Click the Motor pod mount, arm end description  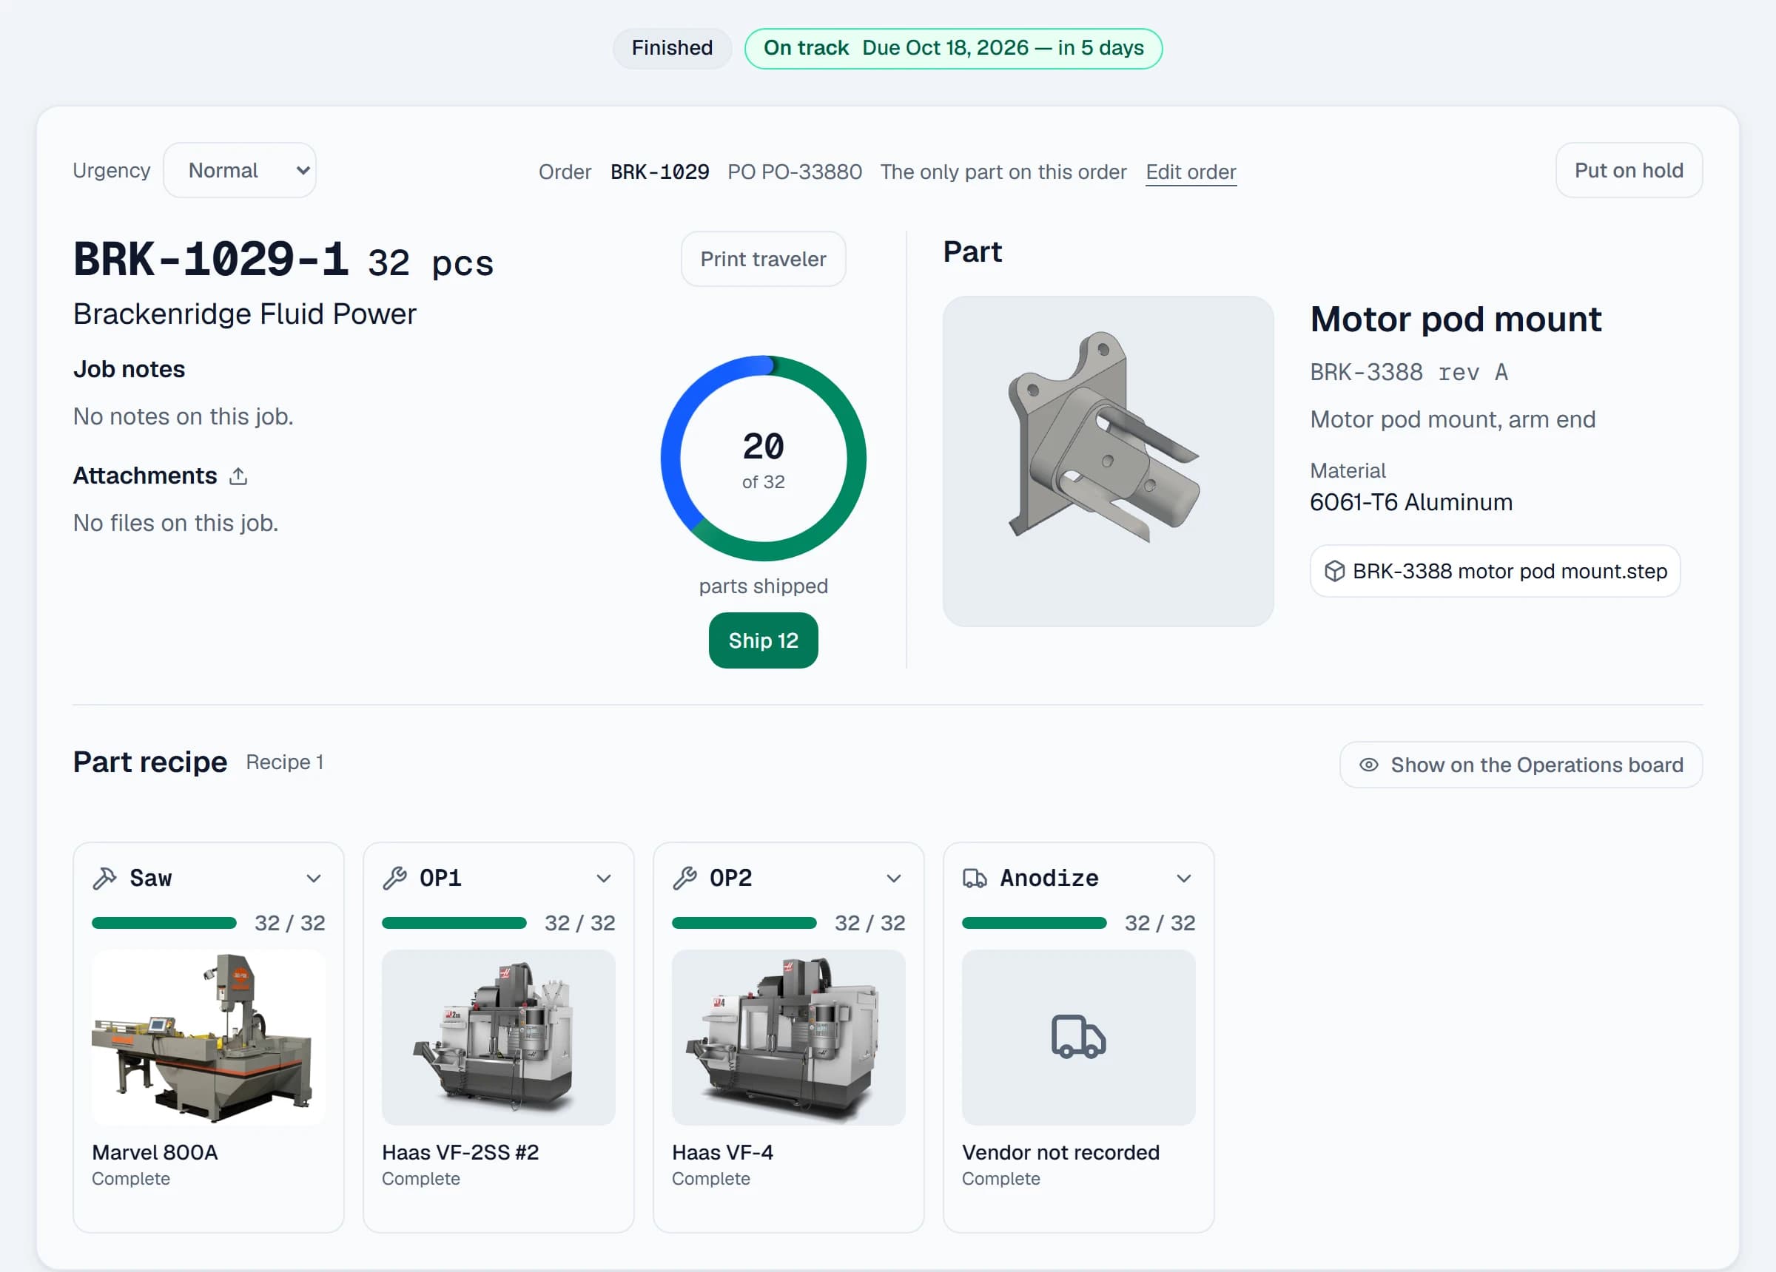coord(1453,419)
